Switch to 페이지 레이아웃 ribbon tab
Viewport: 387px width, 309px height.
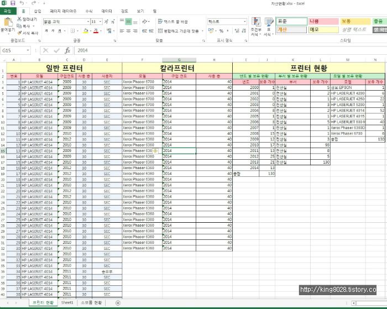coord(63,11)
